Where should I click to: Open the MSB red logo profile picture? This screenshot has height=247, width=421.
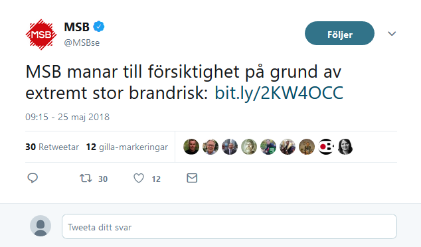[41, 35]
